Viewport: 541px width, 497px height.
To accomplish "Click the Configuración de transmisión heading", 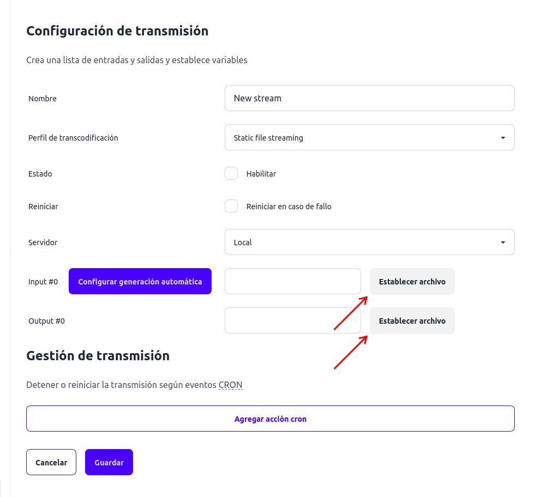I will coord(117,31).
